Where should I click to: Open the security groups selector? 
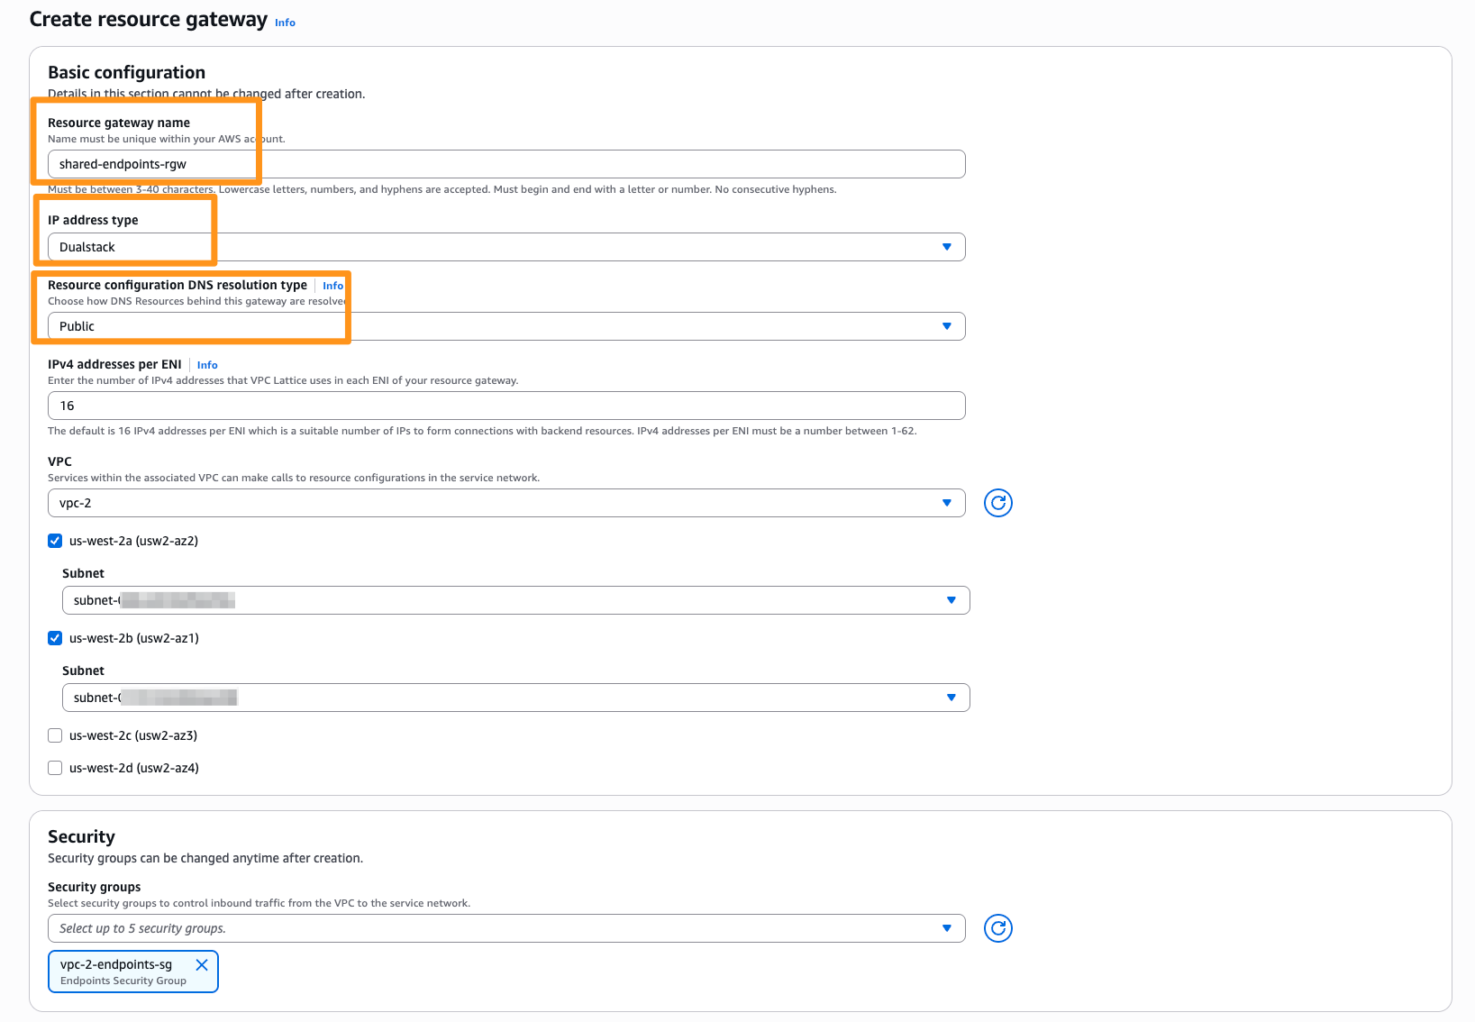pyautogui.click(x=506, y=928)
